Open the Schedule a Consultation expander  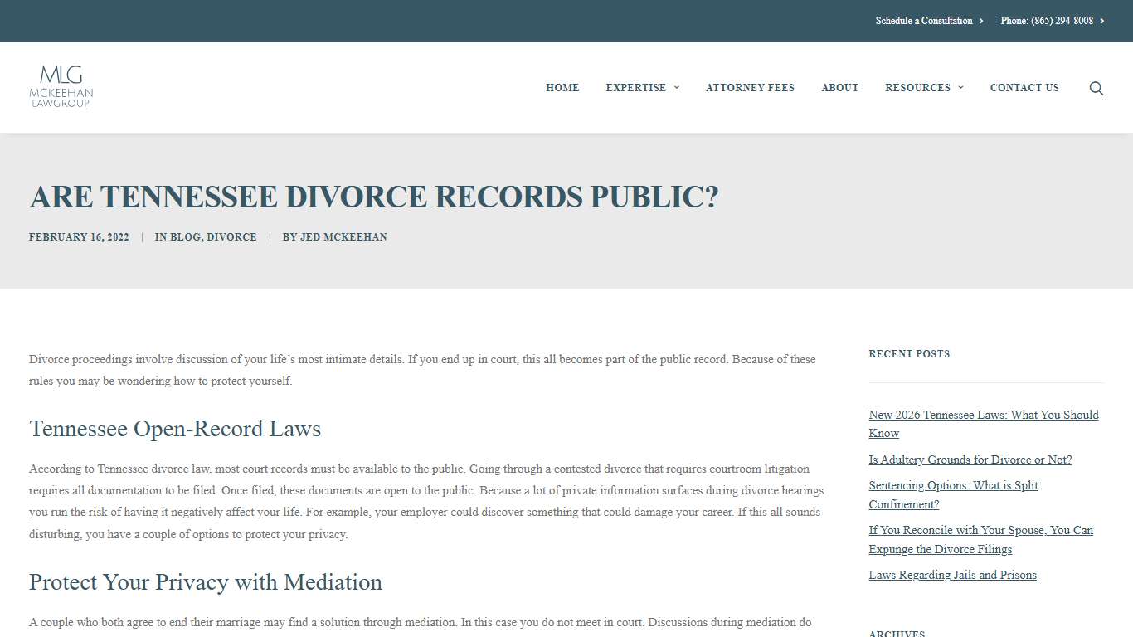point(923,21)
